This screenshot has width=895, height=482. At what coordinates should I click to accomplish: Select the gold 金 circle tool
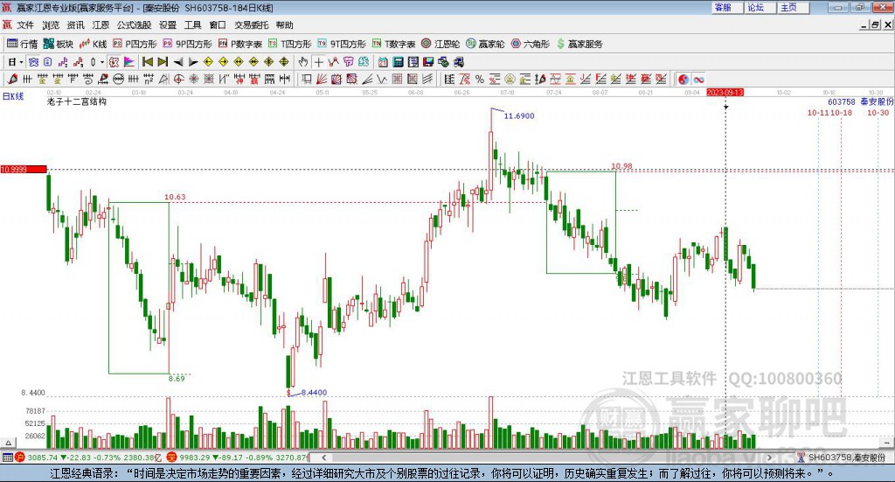[x=509, y=79]
